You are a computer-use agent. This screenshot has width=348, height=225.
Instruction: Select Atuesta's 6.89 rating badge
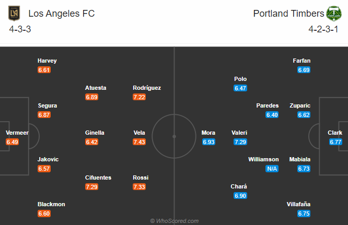click(92, 97)
